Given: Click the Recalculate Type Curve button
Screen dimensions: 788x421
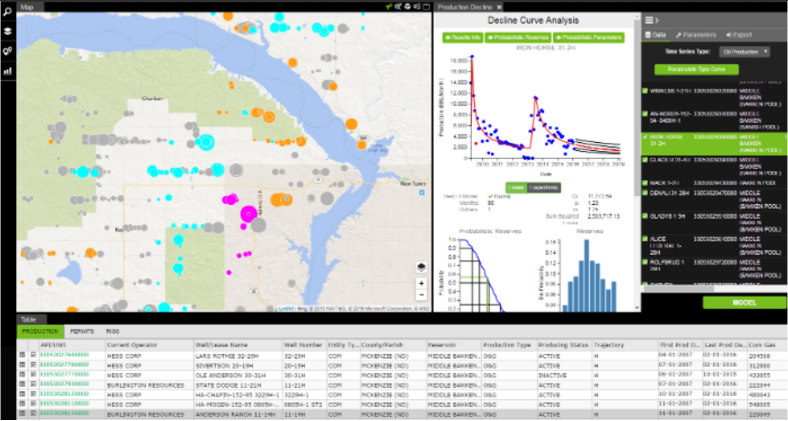Looking at the screenshot, I should click(696, 69).
